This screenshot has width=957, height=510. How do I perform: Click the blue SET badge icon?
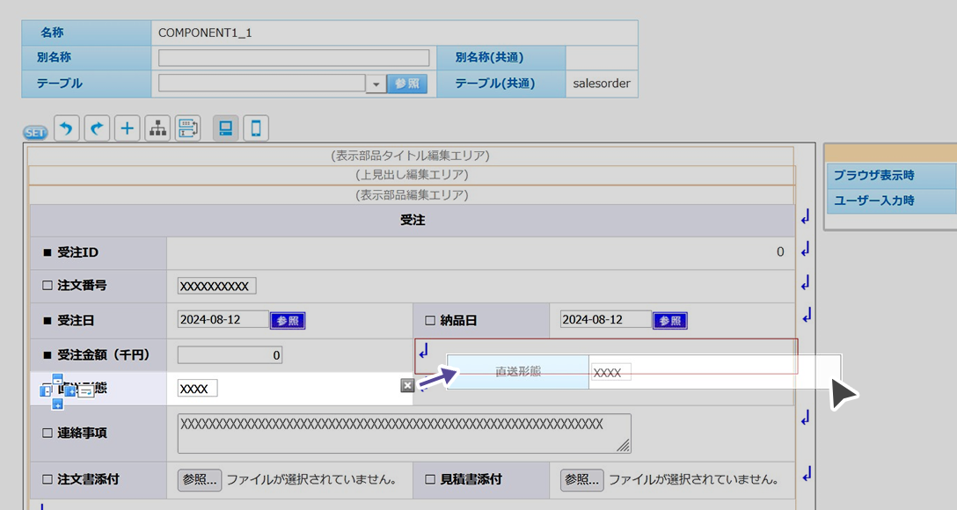35,132
